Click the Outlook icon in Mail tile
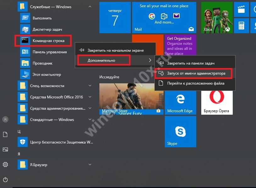Image resolution: width=256 pixels, height=188 pixels. [164, 16]
